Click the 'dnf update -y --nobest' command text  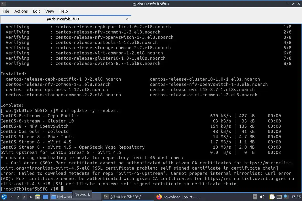coord(90,111)
